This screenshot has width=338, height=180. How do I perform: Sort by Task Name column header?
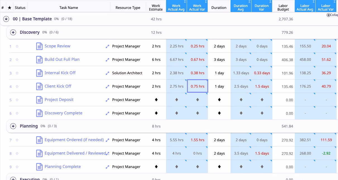69,8
